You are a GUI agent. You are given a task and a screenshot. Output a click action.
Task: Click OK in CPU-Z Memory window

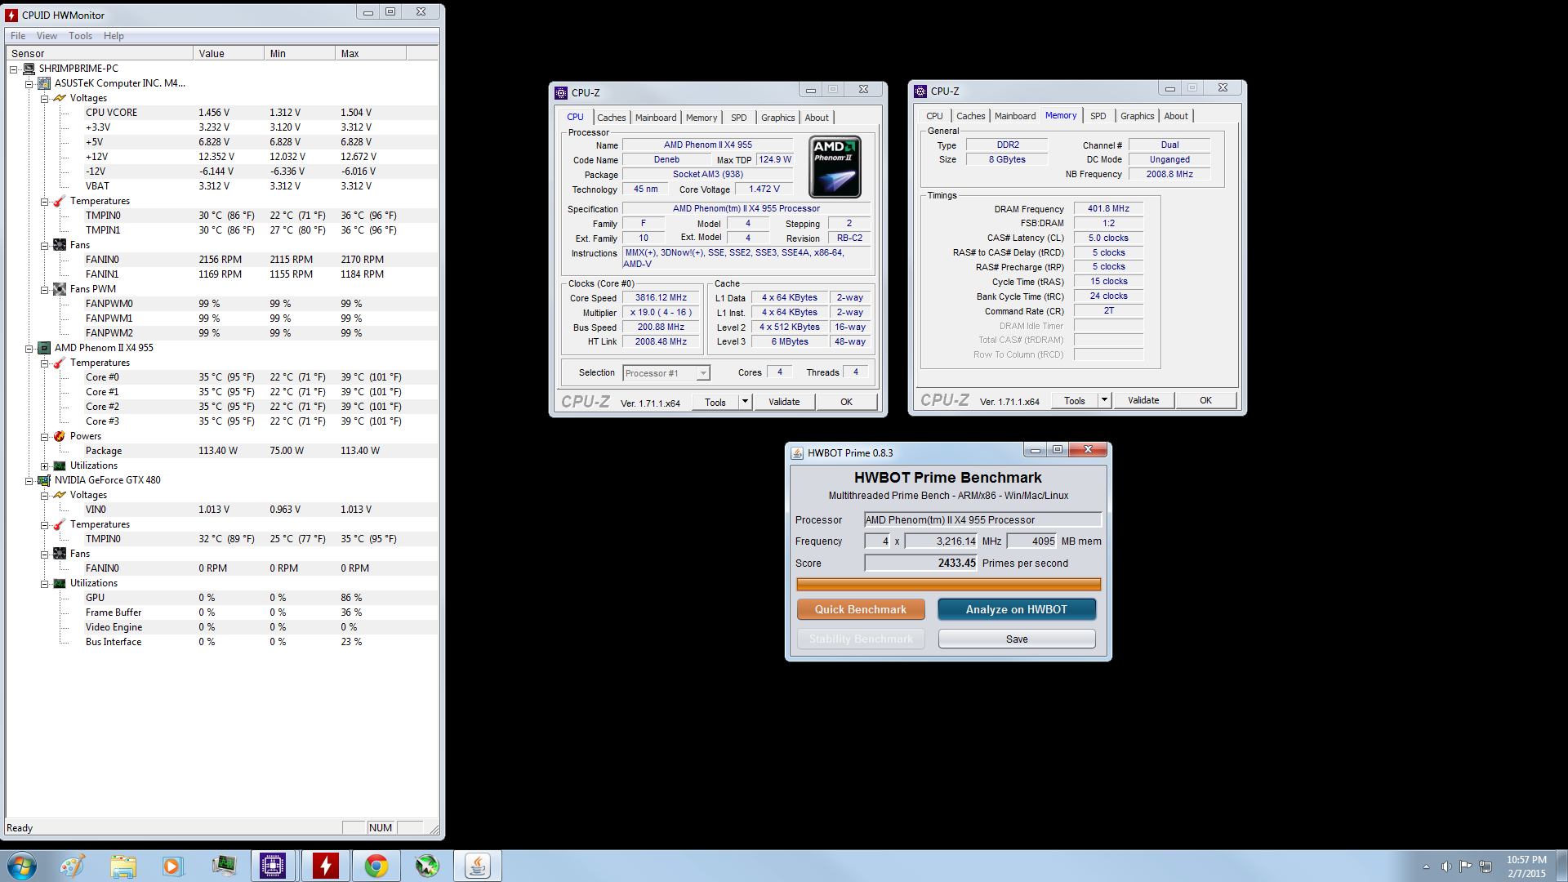point(1205,400)
